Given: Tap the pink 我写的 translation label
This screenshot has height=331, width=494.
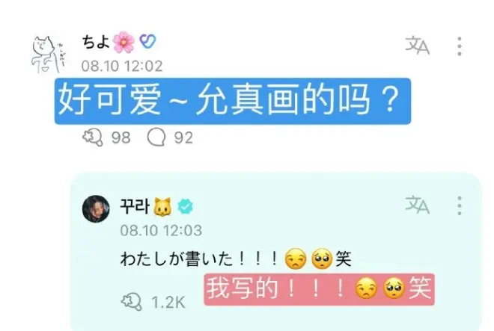Looking at the screenshot, I should tap(319, 289).
